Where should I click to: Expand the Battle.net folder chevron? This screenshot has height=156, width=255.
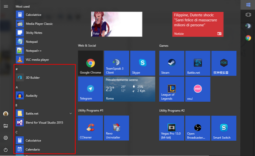[x=71, y=114]
